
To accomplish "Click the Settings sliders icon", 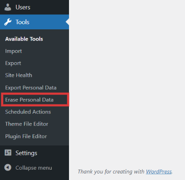I will pyautogui.click(x=8, y=153).
